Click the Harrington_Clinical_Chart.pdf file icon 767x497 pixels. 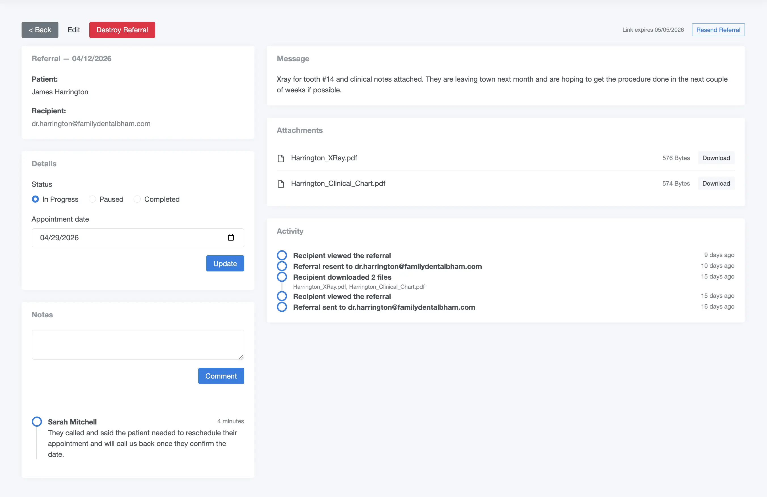pos(281,184)
